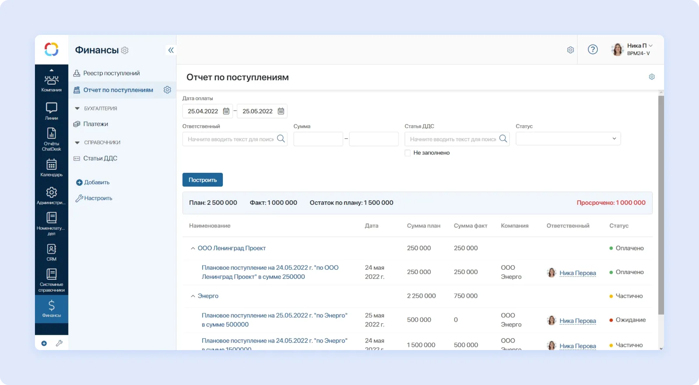Image resolution: width=699 pixels, height=385 pixels.
Task: Collapse the ООО Ленинград Проект group
Action: tap(193, 248)
